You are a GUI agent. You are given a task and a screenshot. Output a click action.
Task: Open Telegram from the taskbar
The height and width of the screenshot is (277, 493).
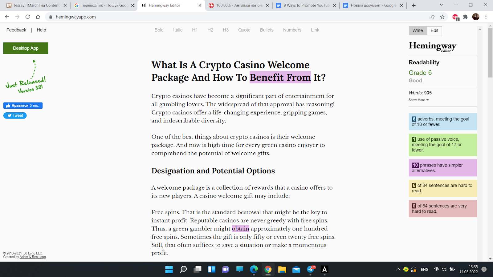tap(311, 270)
